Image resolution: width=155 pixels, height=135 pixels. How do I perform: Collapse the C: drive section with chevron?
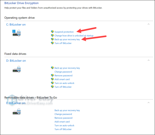coord(149,24)
